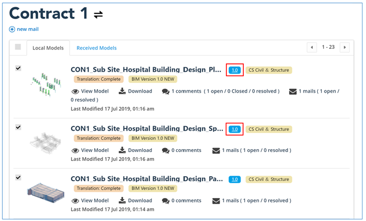Open CON1_Sub Site_Hospital Building_Design_Sp... title

[x=147, y=128]
